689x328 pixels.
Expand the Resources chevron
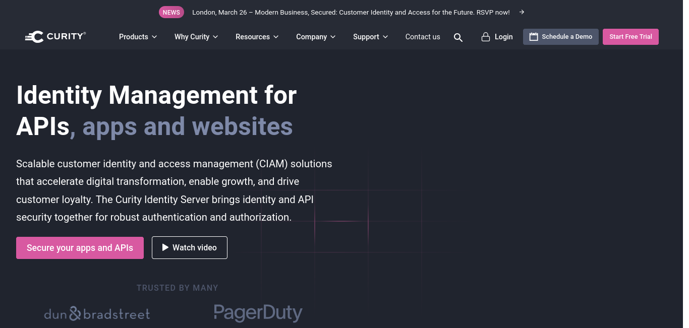275,37
